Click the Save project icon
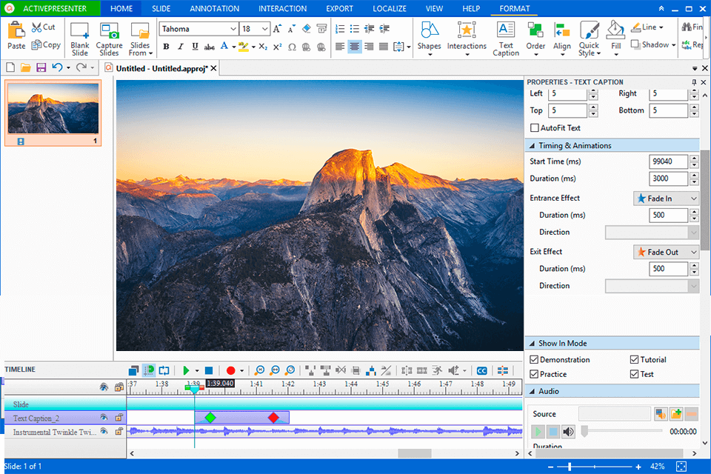Viewport: 711px width, 474px height. point(41,68)
